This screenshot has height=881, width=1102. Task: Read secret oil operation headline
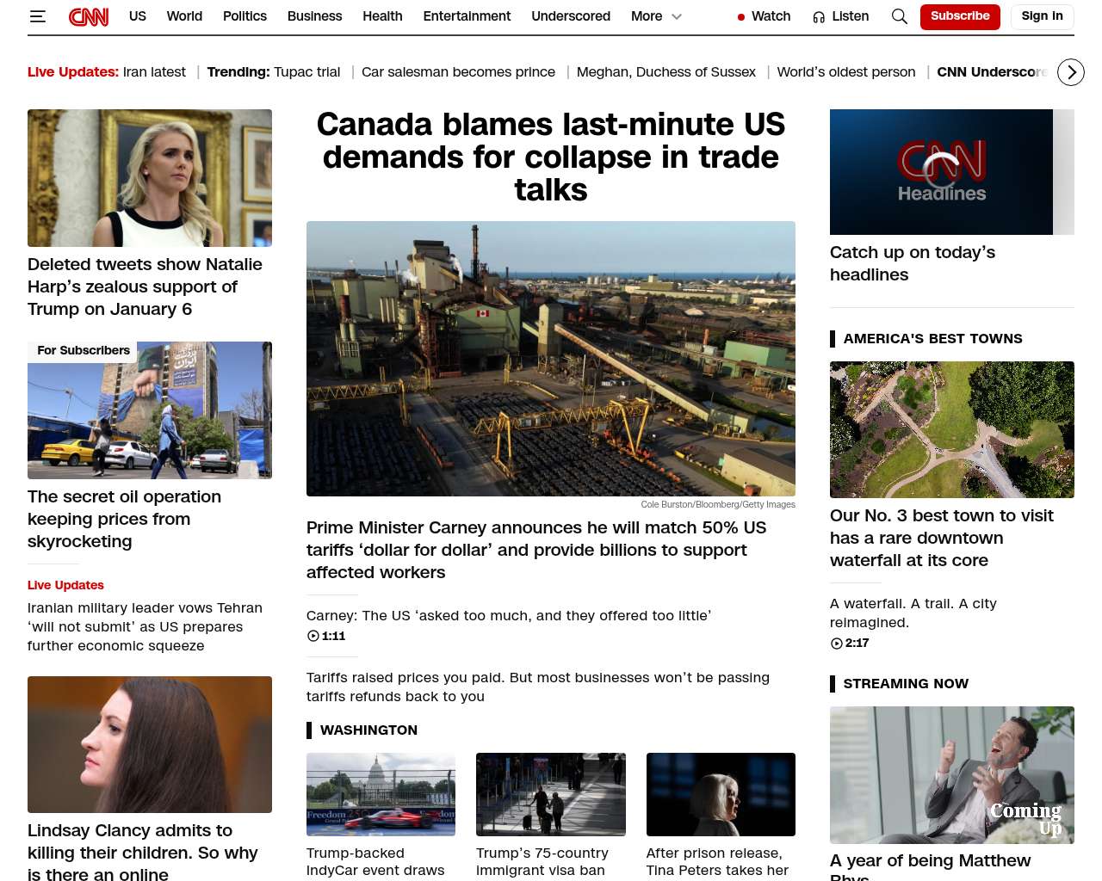(124, 519)
